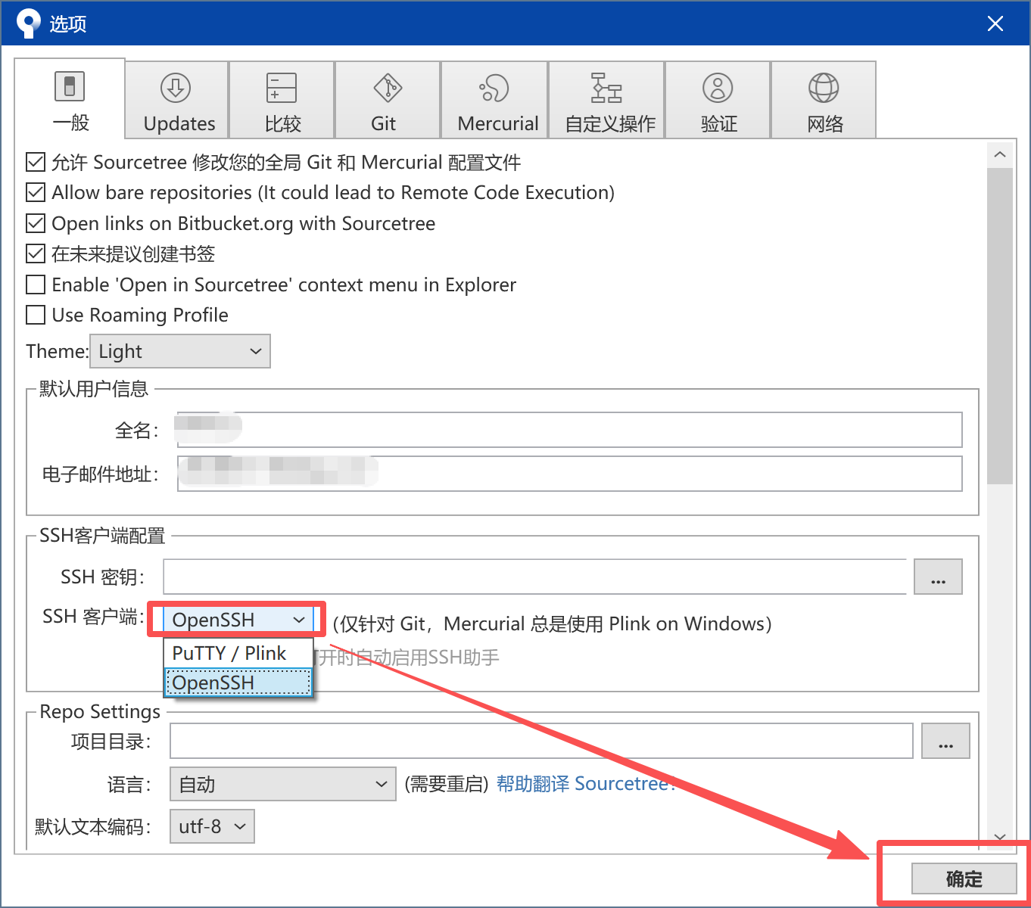Uncheck 在未来提议创建书签 checkbox
Viewport: 1031px width, 908px height.
36,253
